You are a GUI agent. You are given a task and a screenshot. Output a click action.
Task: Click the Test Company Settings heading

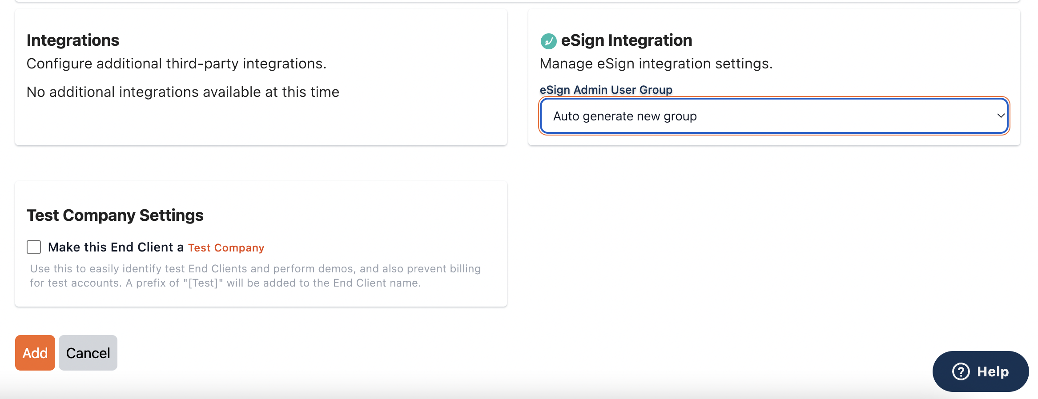pyautogui.click(x=115, y=215)
